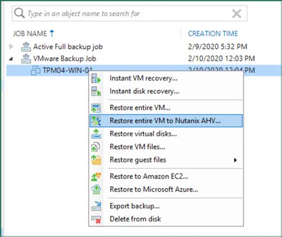The height and width of the screenshot is (237, 282).
Task: Choose Restore virtual disks option
Action: (166, 134)
